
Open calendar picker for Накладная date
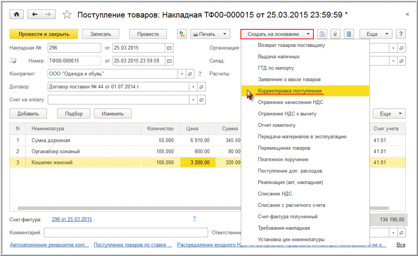click(169, 48)
